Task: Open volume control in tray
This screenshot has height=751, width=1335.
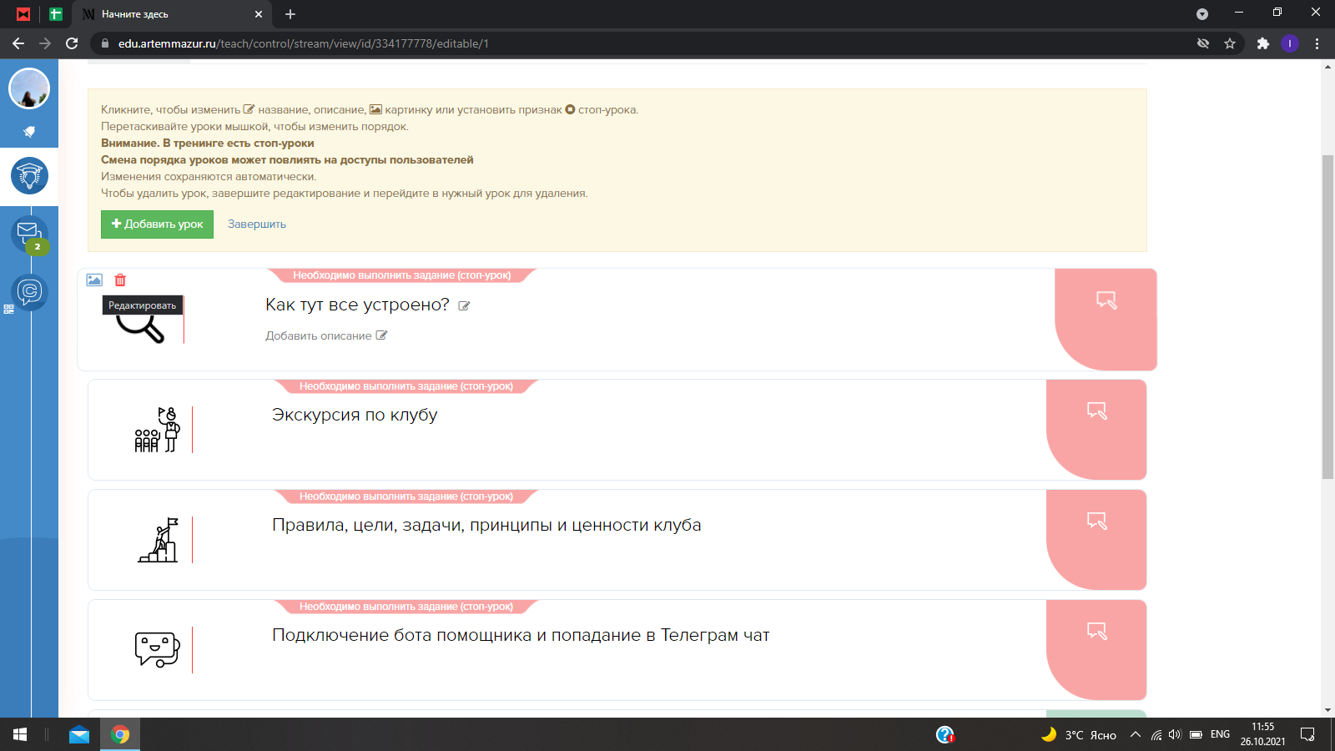Action: pos(1175,734)
